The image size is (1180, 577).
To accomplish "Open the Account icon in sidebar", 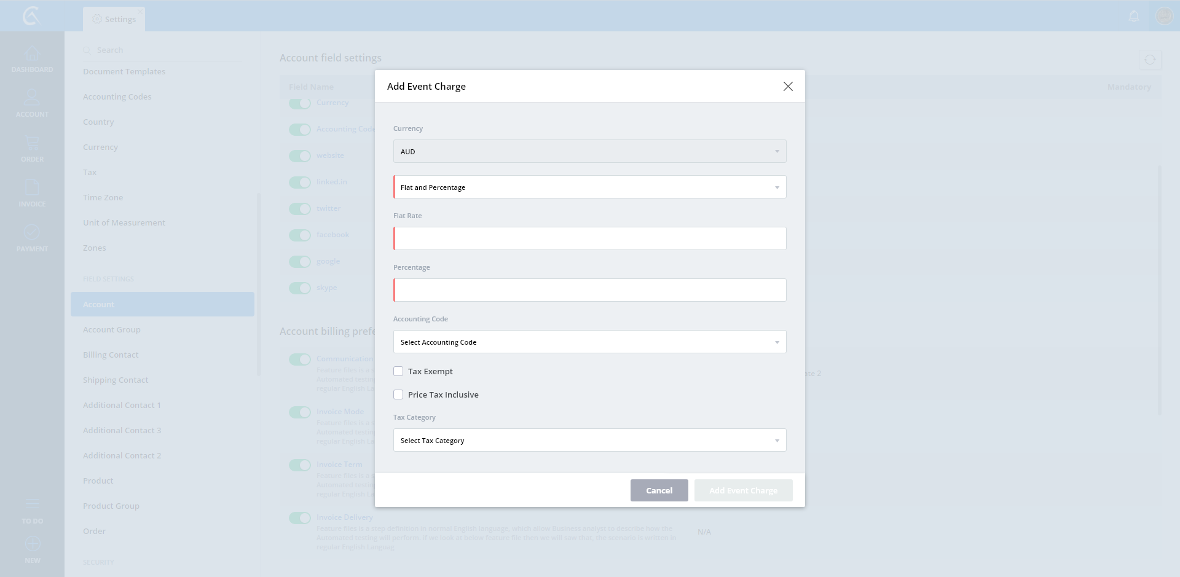I will [x=32, y=98].
